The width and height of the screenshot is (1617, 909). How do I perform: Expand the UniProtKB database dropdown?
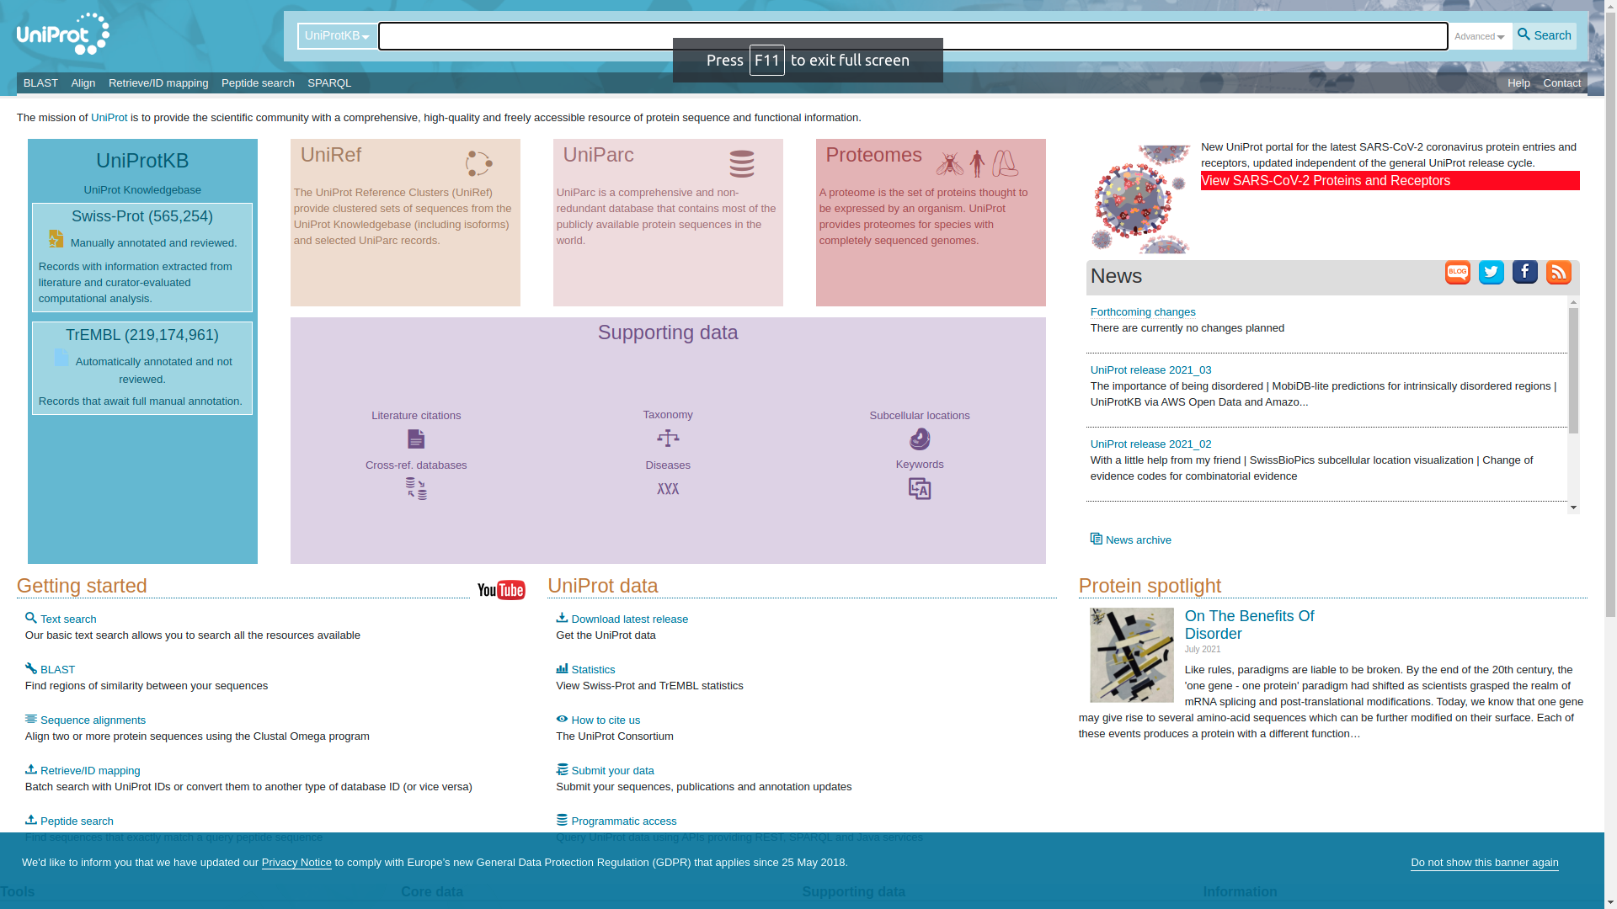click(x=337, y=36)
